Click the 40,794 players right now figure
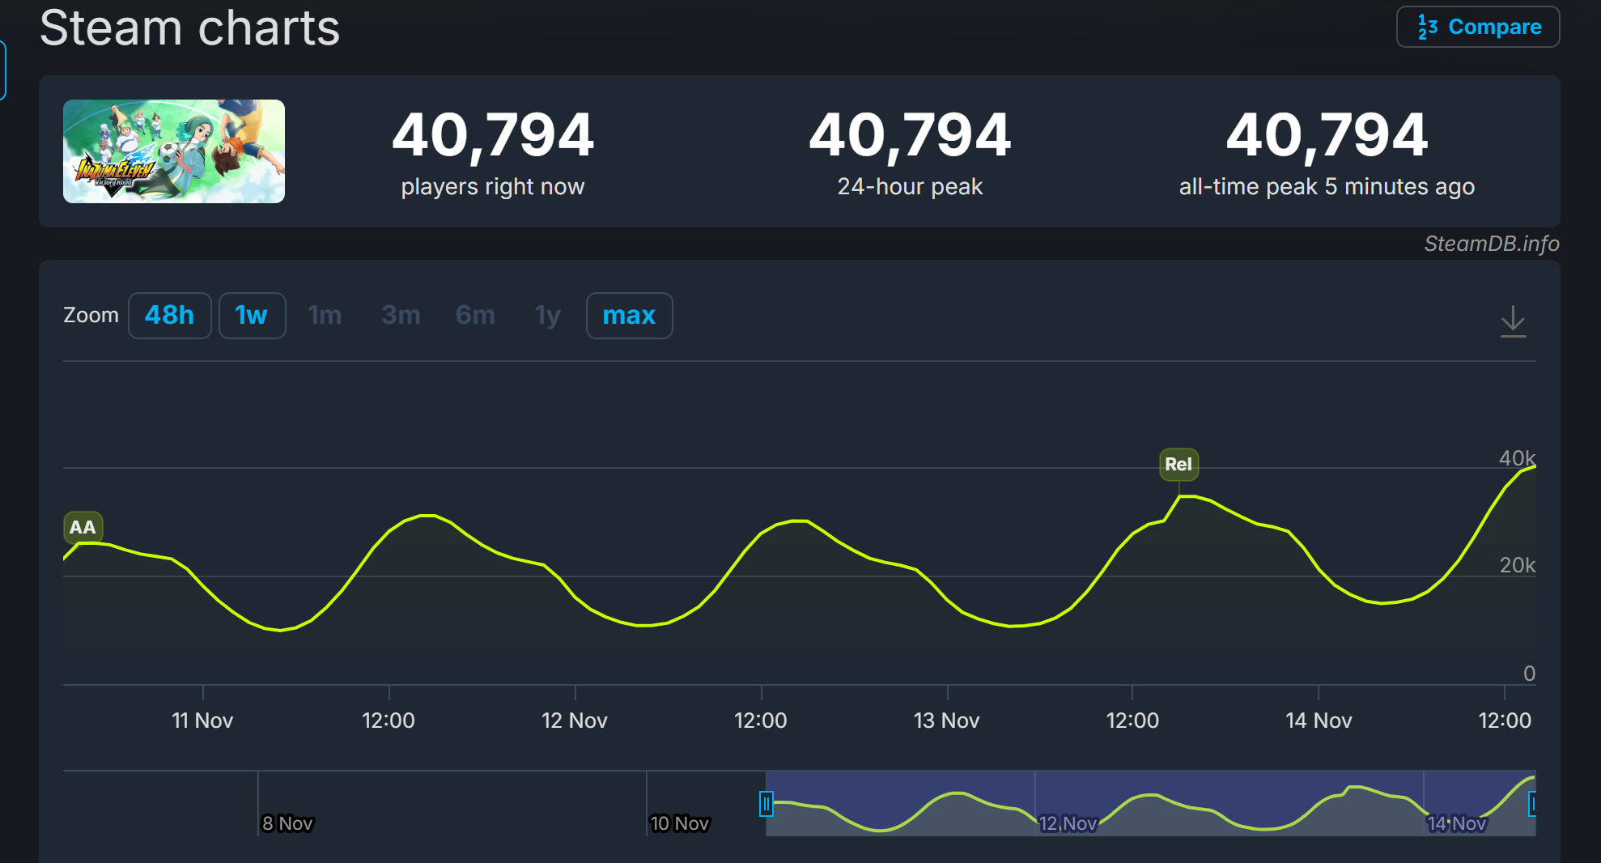Screen dimensions: 1601x863 493,135
